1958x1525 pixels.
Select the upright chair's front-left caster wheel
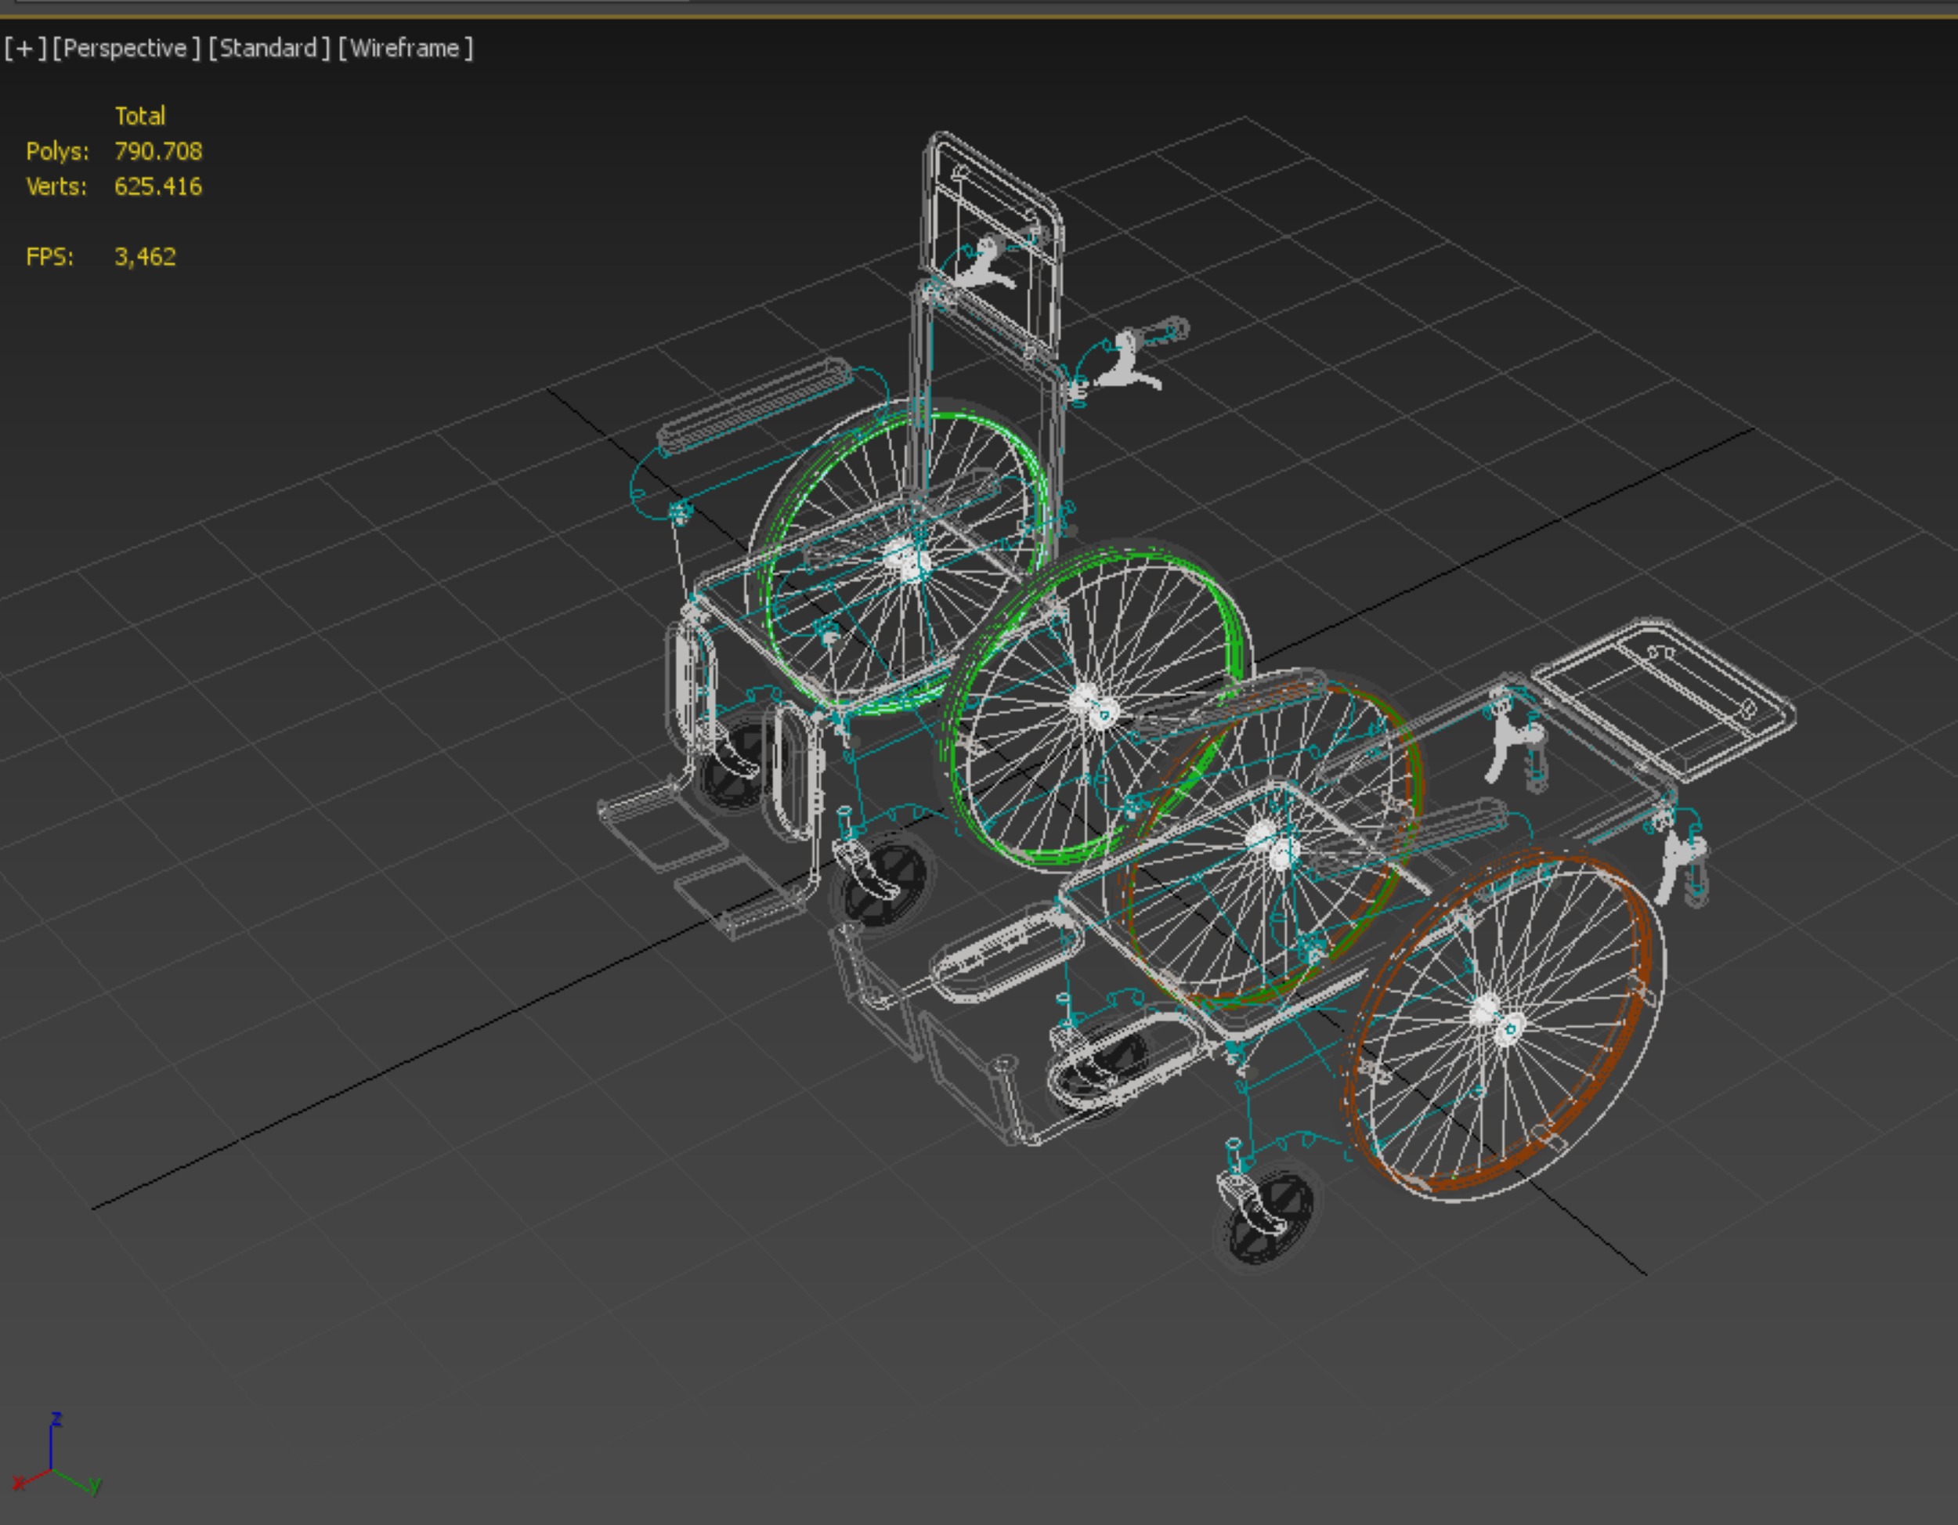click(733, 767)
